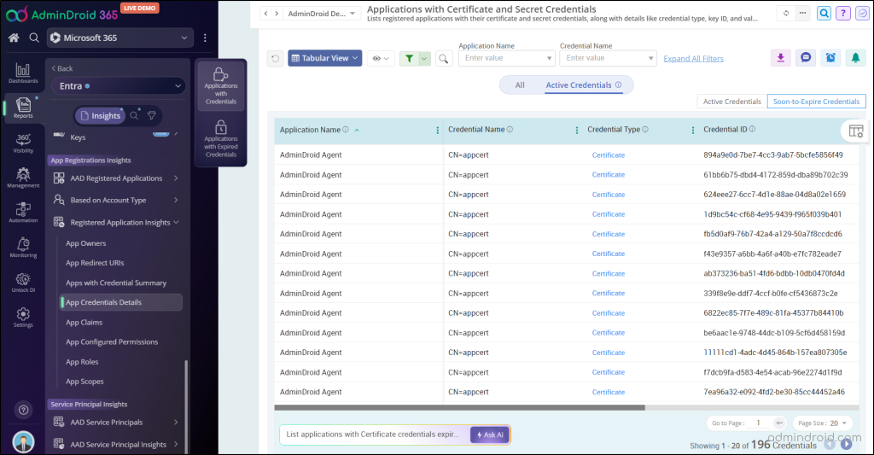This screenshot has width=874, height=455.
Task: Open App Owners report
Action: click(x=86, y=243)
